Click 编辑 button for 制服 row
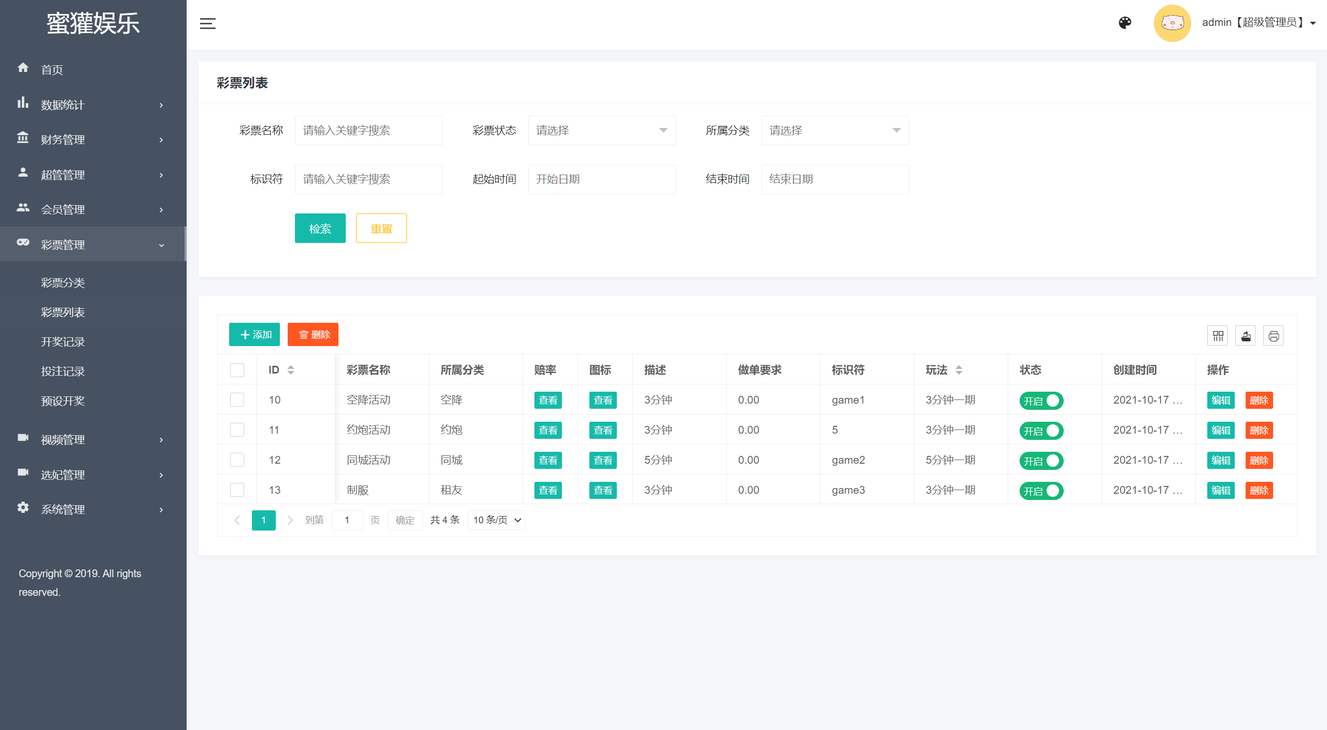The width and height of the screenshot is (1327, 730). point(1221,490)
